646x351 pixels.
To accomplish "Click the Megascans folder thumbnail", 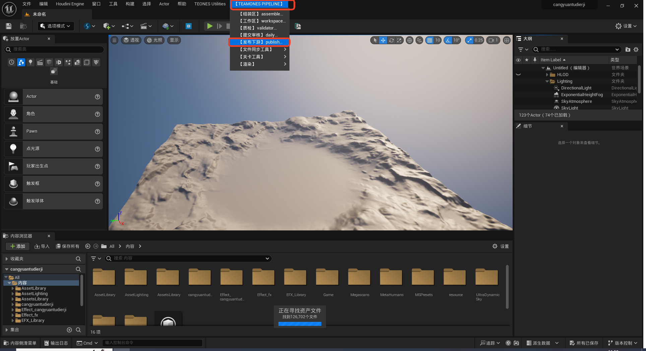I will click(359, 278).
